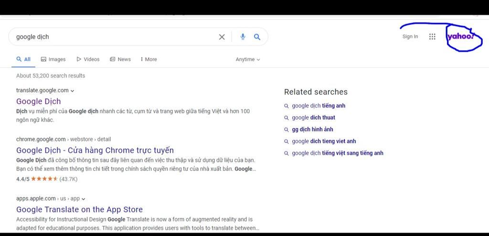Click the blue magnifying glass search icon
489x236 pixels.
pos(257,37)
